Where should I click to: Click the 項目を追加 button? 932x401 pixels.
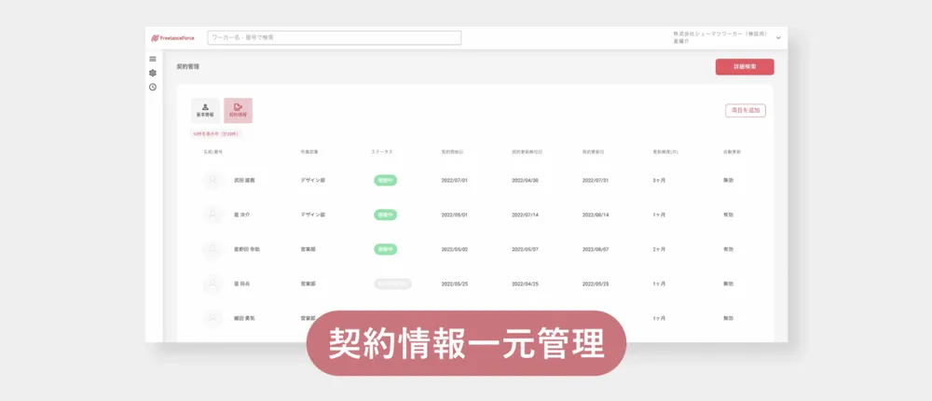[746, 111]
